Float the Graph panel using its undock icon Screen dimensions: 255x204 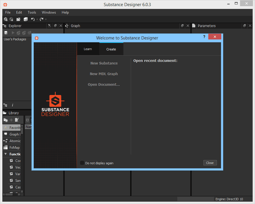pyautogui.click(x=182, y=26)
